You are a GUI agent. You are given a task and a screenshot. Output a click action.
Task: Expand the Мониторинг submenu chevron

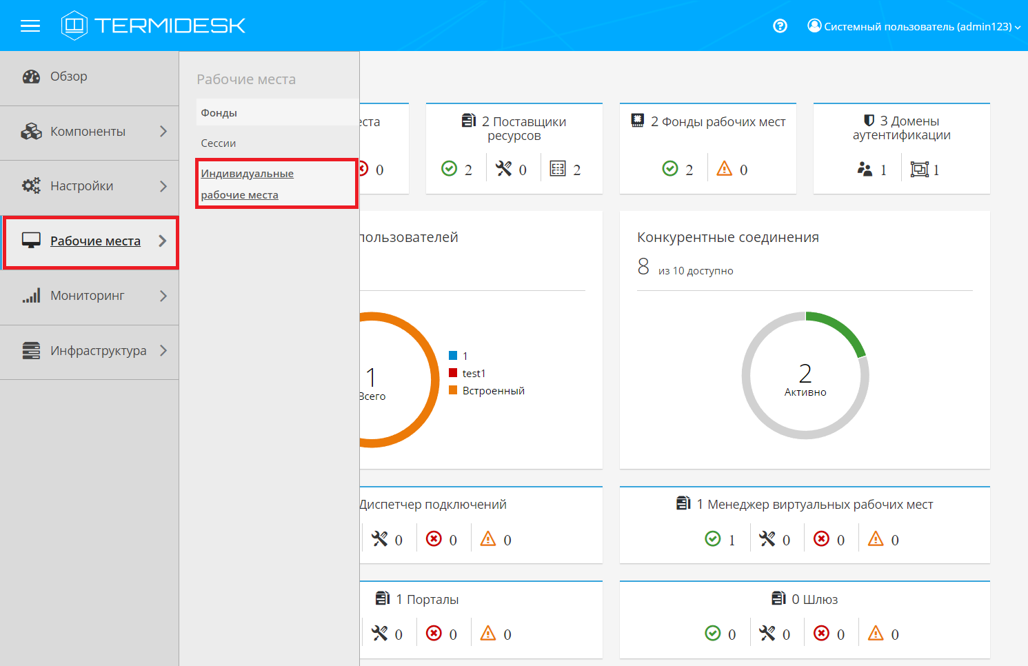tap(163, 296)
